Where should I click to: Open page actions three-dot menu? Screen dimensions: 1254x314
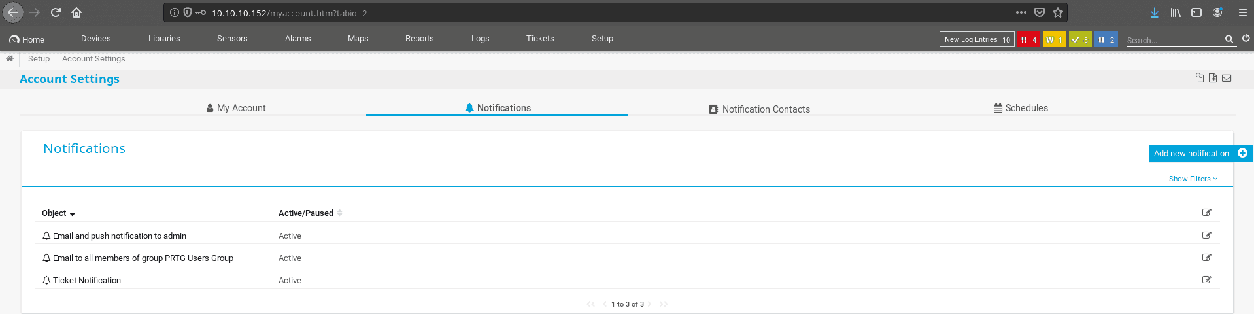[1021, 12]
